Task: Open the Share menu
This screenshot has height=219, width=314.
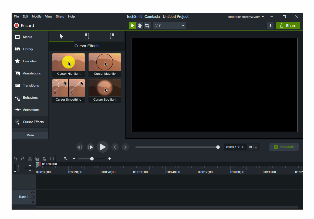Action: [60, 17]
